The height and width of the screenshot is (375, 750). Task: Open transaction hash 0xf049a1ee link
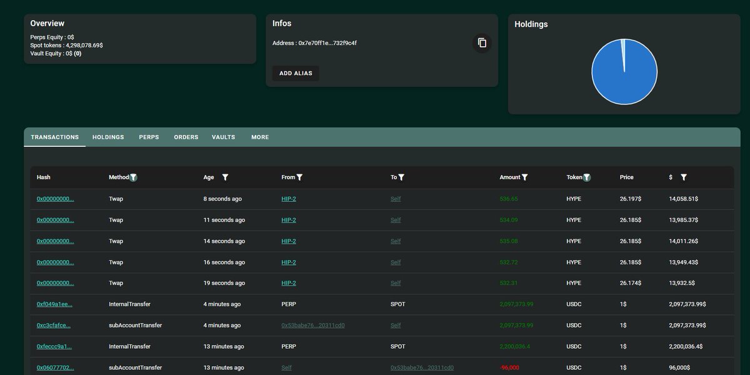[x=54, y=304]
